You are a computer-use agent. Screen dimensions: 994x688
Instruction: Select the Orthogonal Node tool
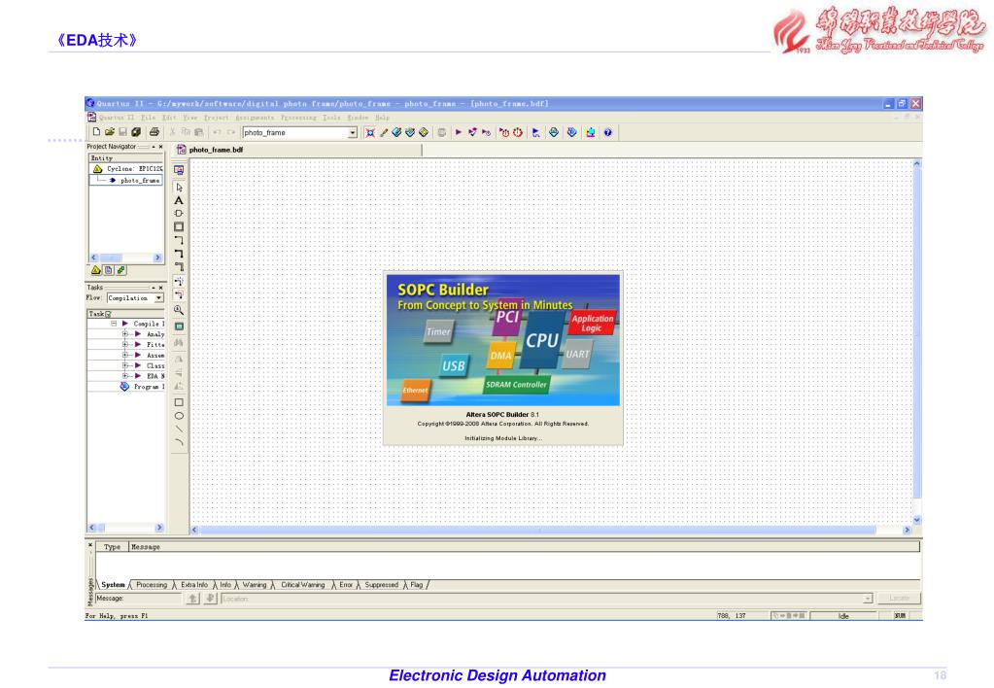click(x=180, y=240)
